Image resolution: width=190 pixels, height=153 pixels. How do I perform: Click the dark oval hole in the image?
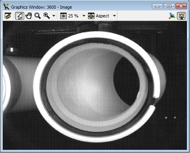pos(127,81)
